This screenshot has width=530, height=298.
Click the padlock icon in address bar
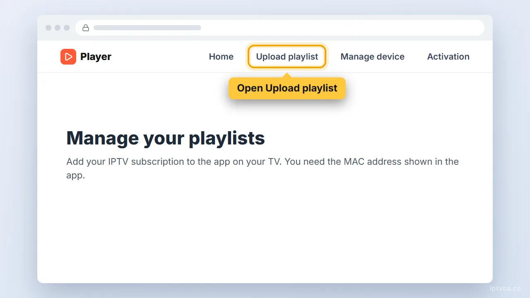click(86, 28)
